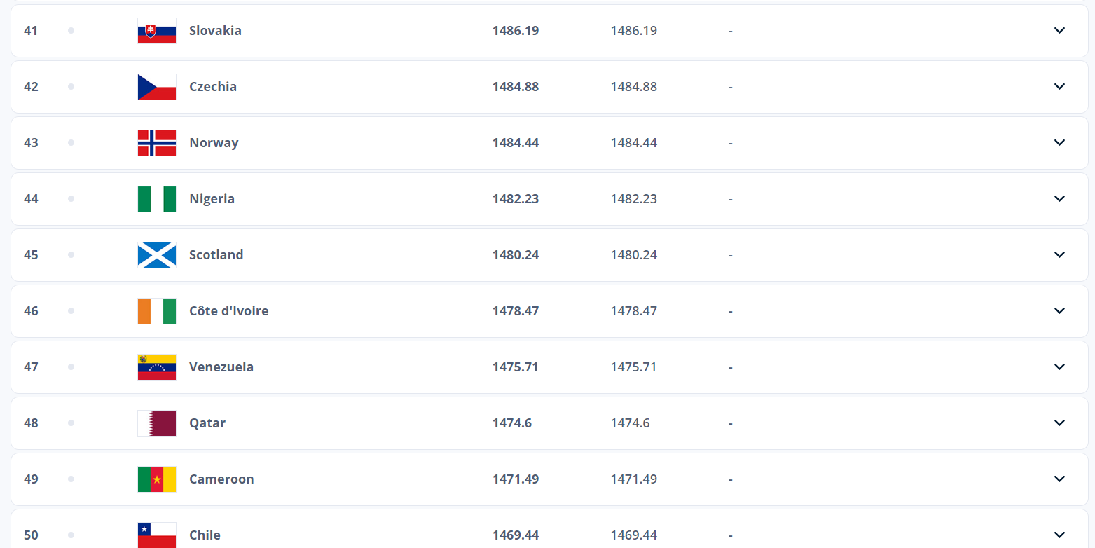Click the Chile flag icon
This screenshot has width=1095, height=548.
[157, 535]
